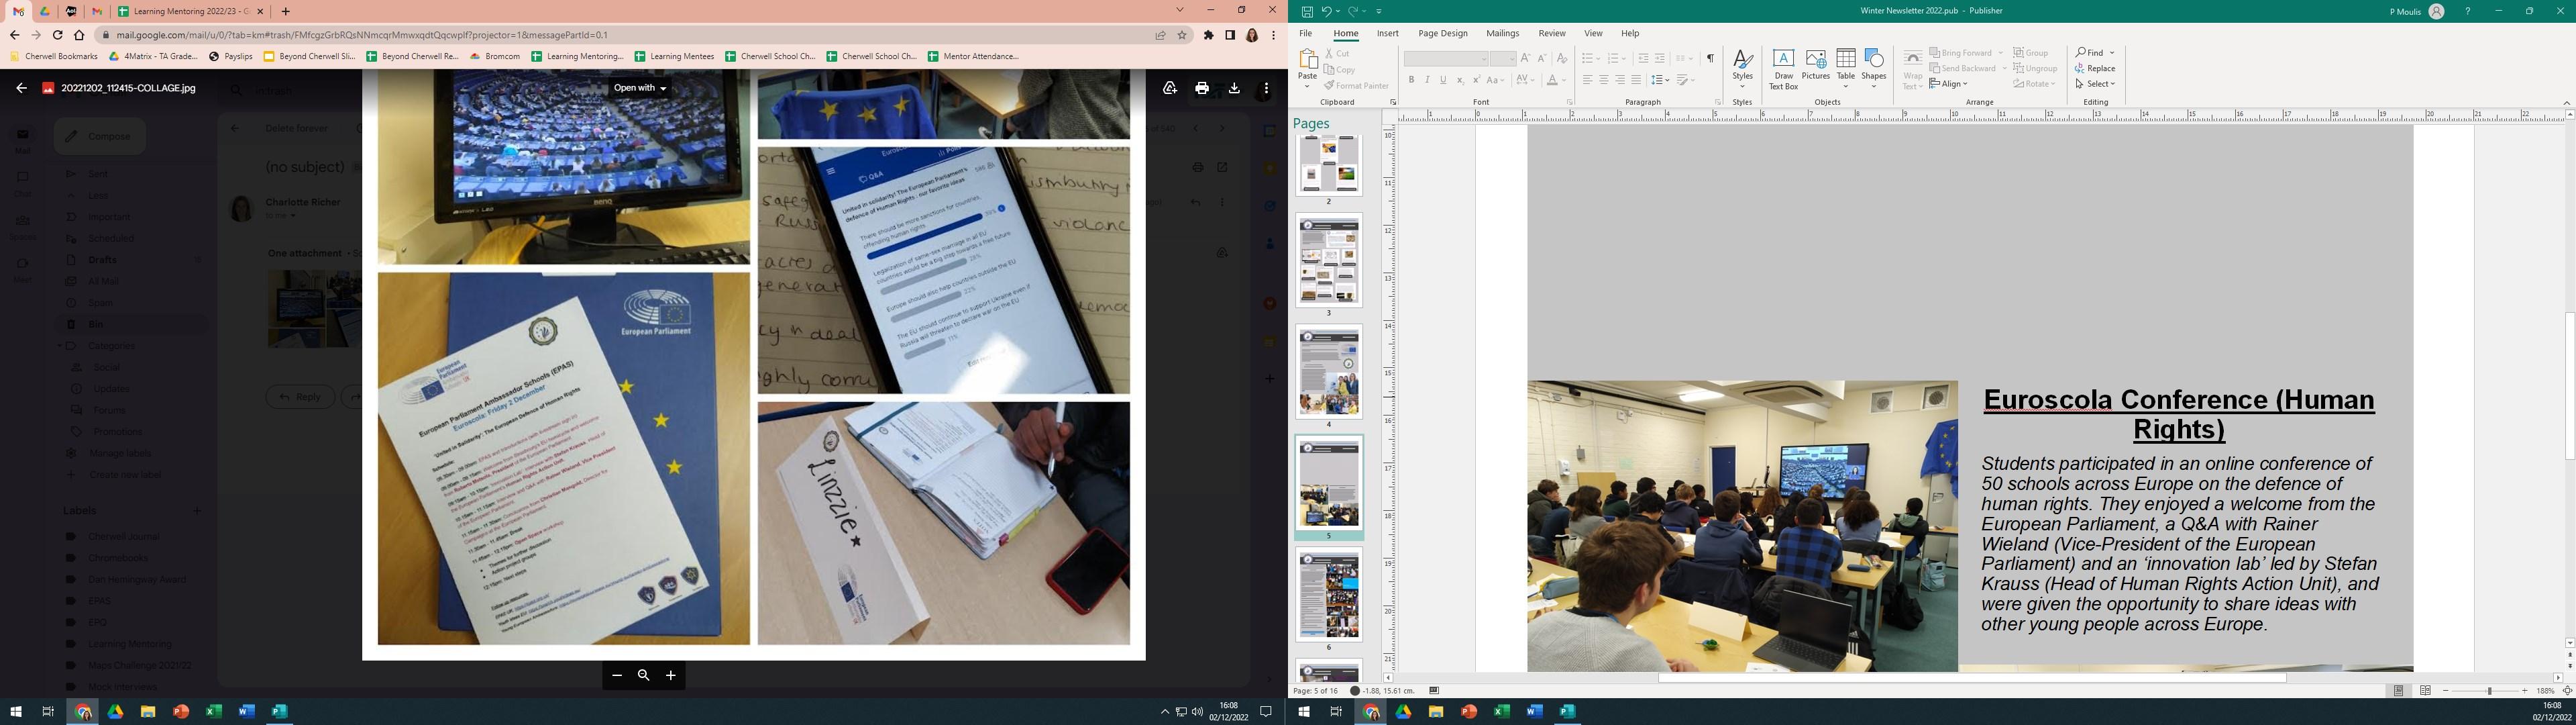The width and height of the screenshot is (2576, 725).
Task: Open the Mailings ribbon tab
Action: (1502, 33)
